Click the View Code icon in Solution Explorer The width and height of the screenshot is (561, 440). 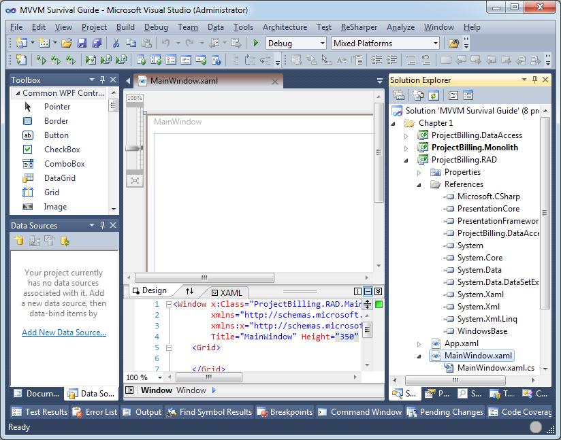coord(453,95)
